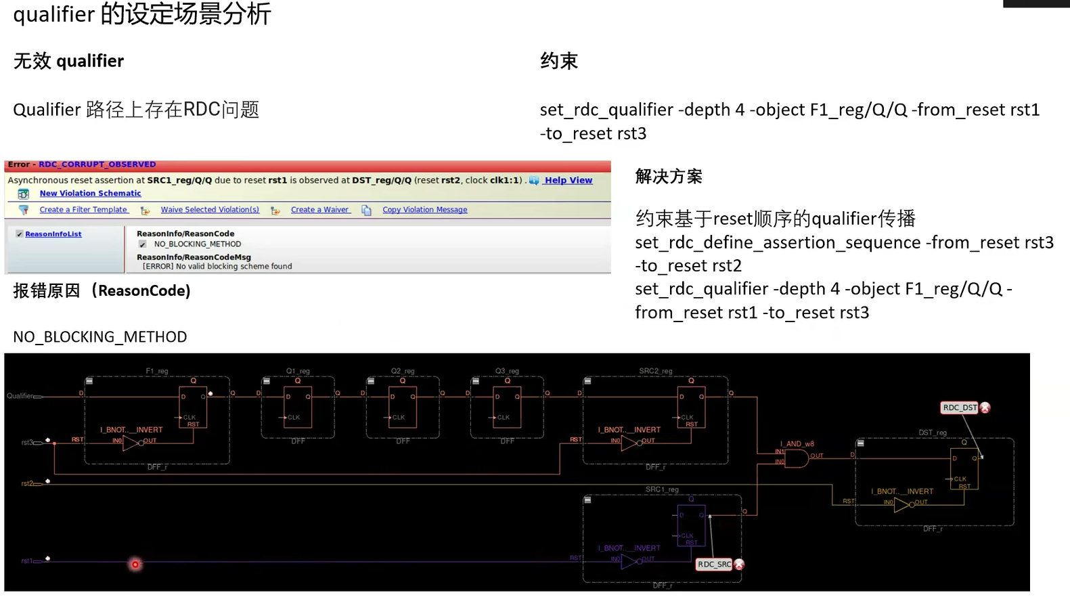Collapse the Q2_reg block in schematic
1070x597 pixels.
pyautogui.click(x=371, y=381)
